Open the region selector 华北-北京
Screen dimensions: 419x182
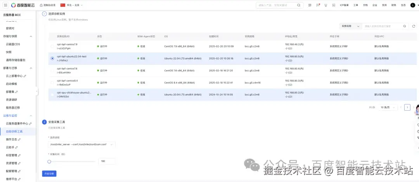pos(72,5)
